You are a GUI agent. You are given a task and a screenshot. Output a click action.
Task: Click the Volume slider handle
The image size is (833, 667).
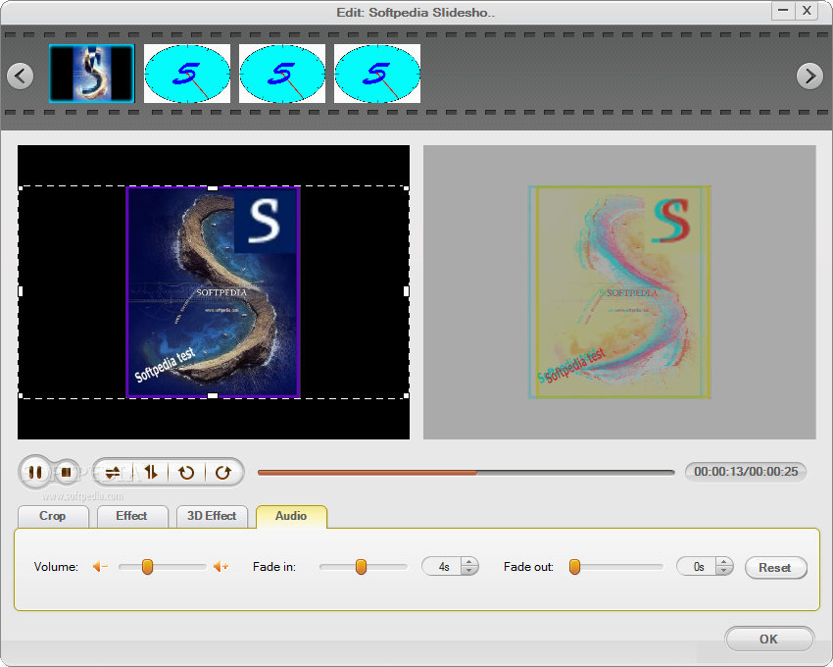(147, 567)
